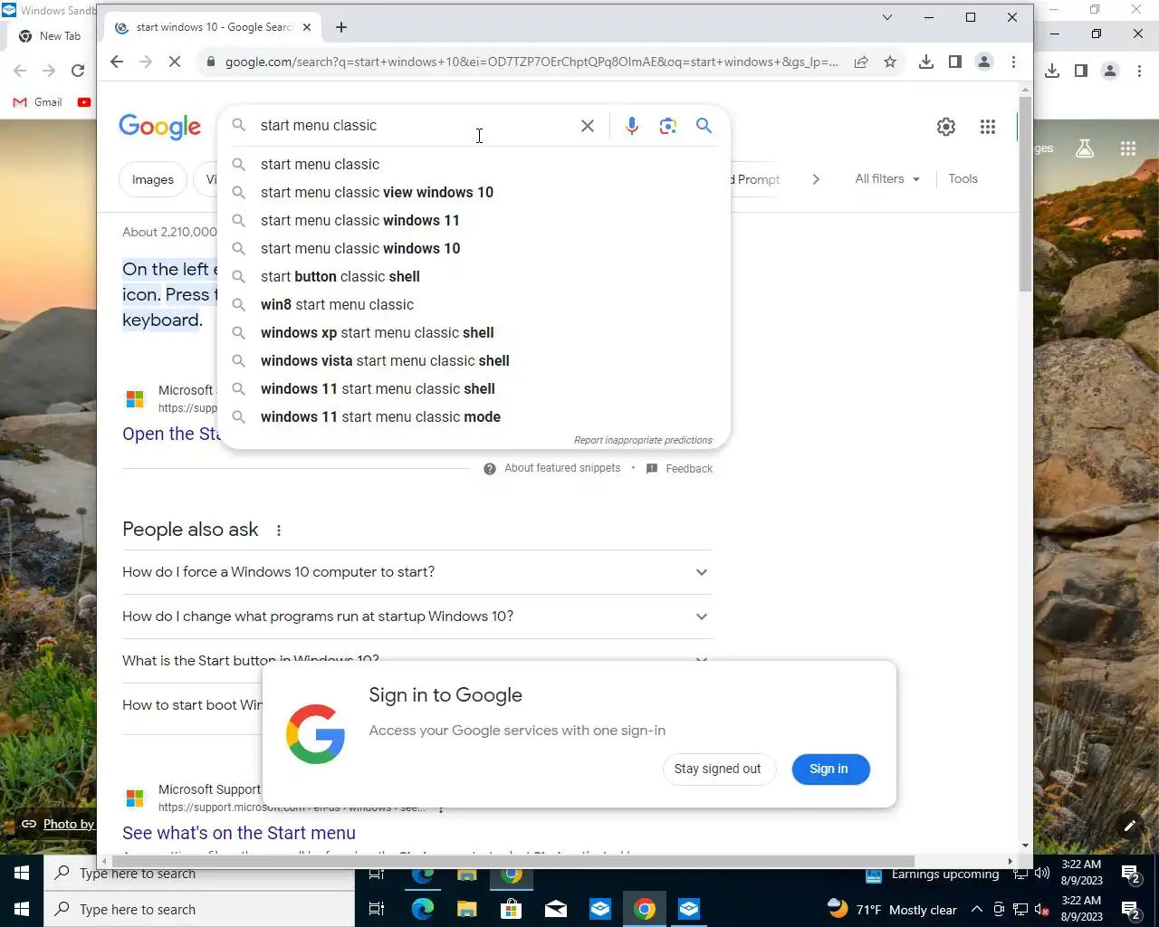Click the Google Lens search-by-image icon
Image resolution: width=1159 pixels, height=927 pixels.
[668, 126]
